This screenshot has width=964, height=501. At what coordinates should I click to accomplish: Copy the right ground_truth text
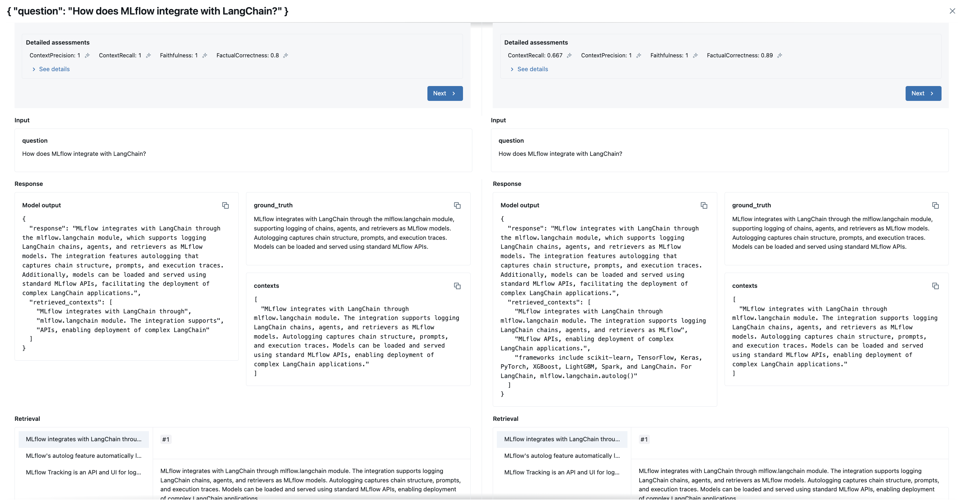(935, 206)
